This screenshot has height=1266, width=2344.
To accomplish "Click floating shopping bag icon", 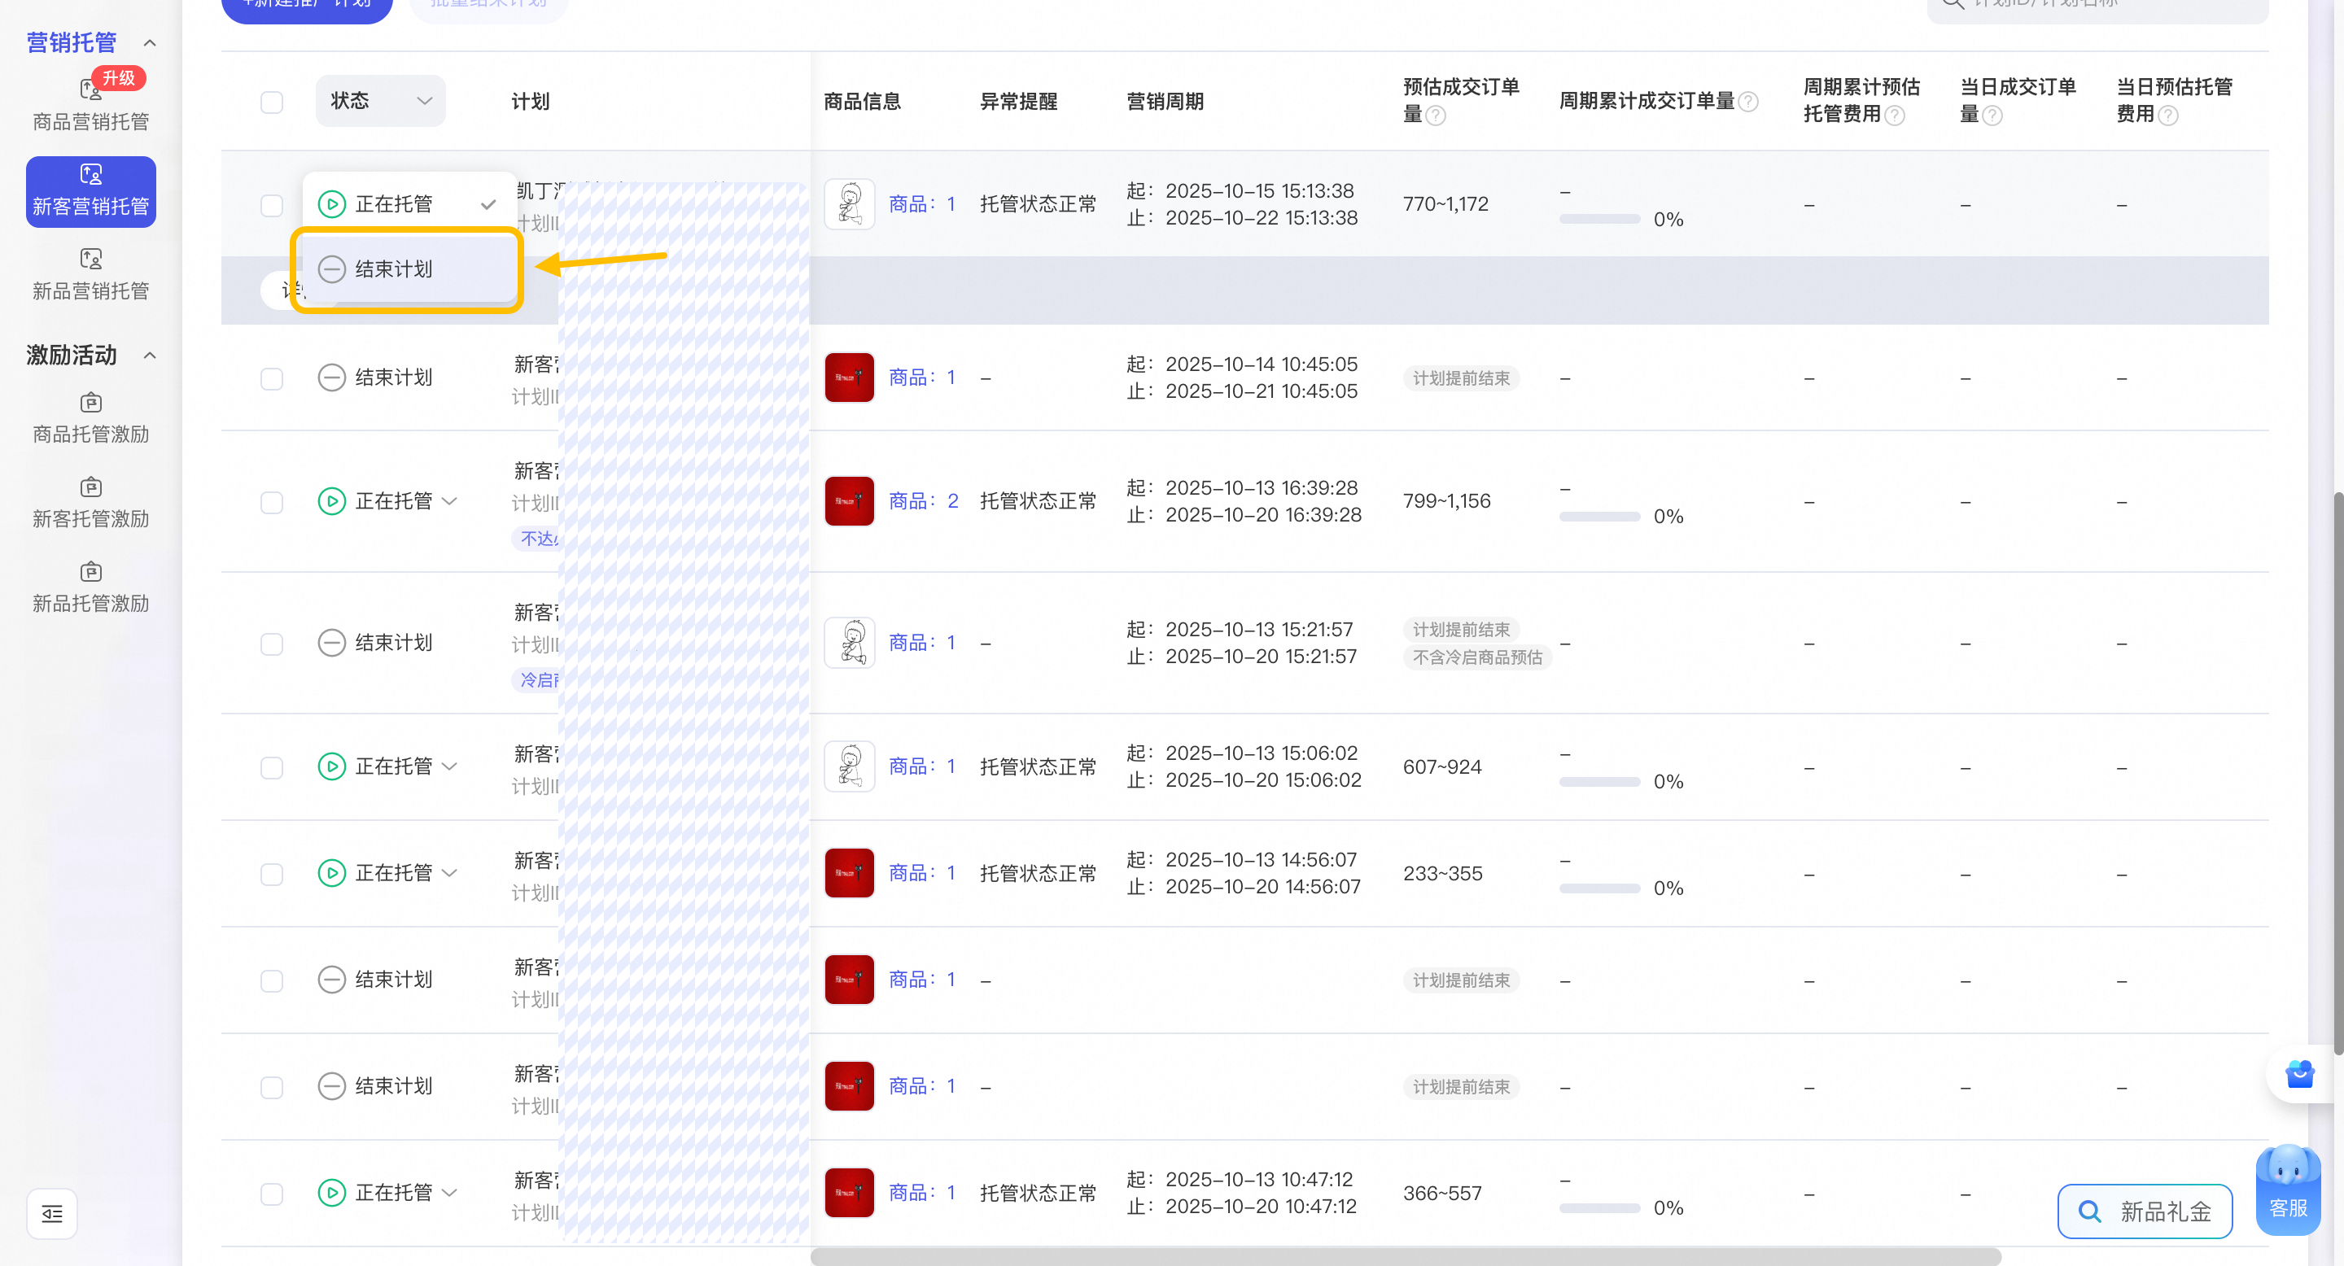I will click(2299, 1074).
